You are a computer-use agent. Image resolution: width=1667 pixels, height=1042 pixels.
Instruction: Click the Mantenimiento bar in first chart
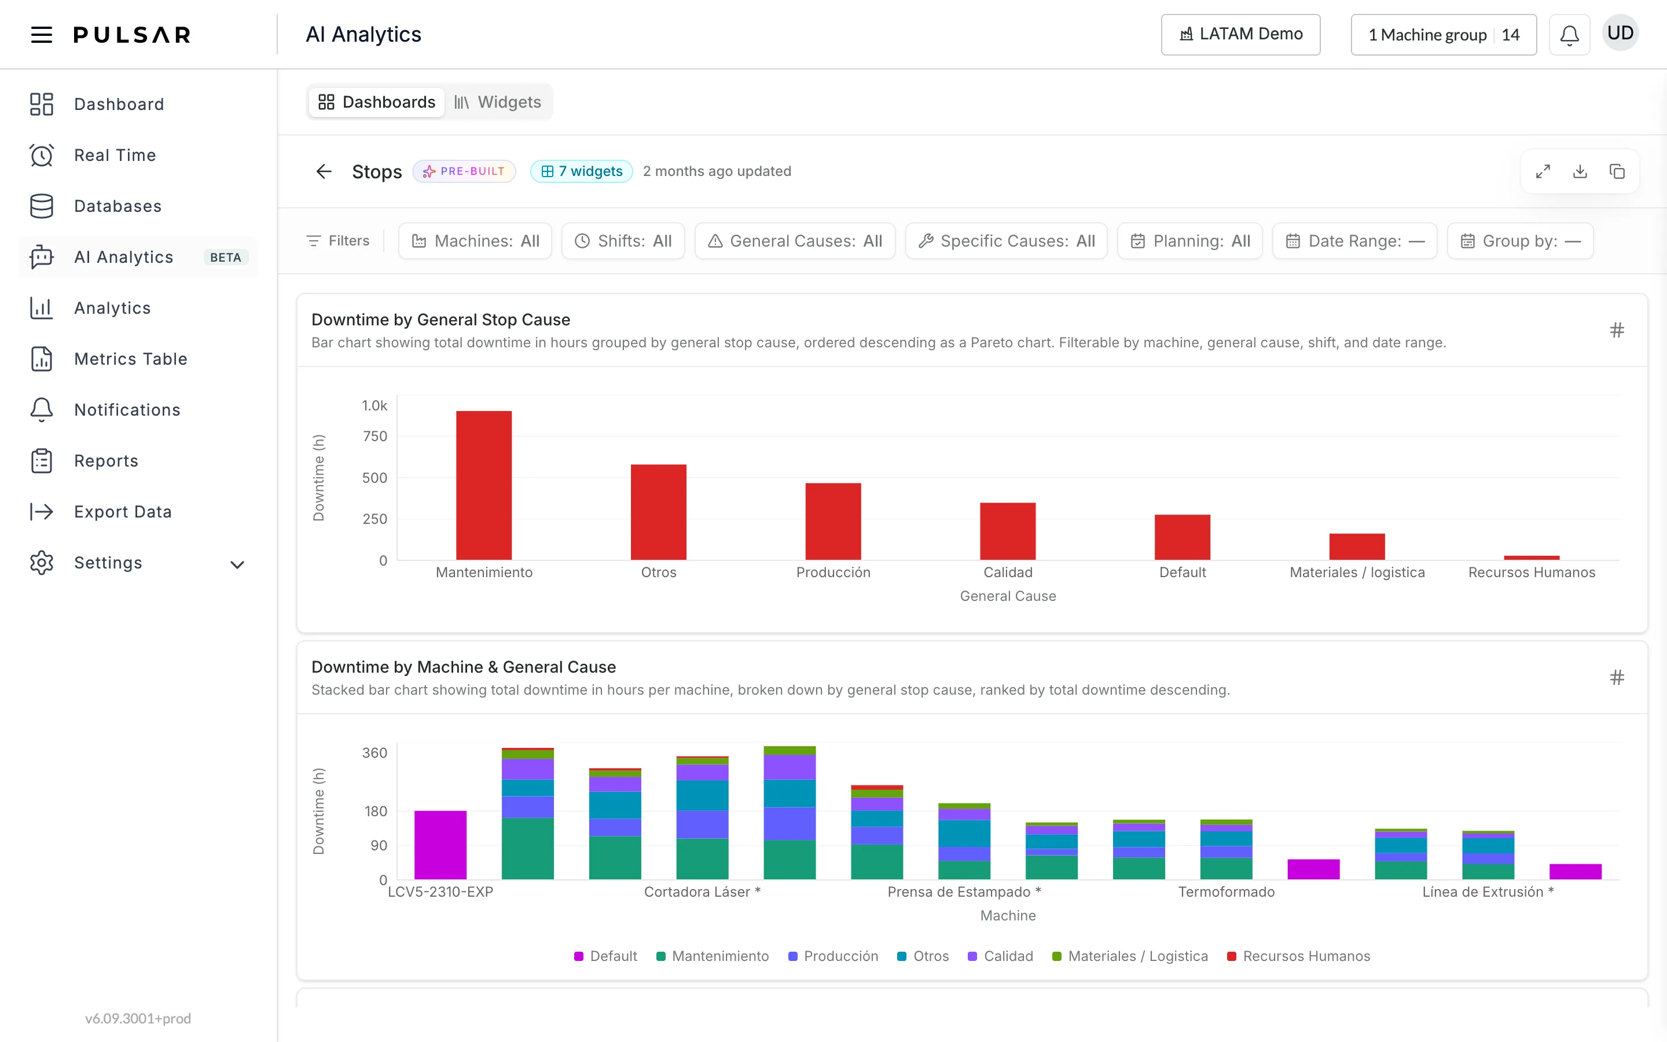[483, 485]
